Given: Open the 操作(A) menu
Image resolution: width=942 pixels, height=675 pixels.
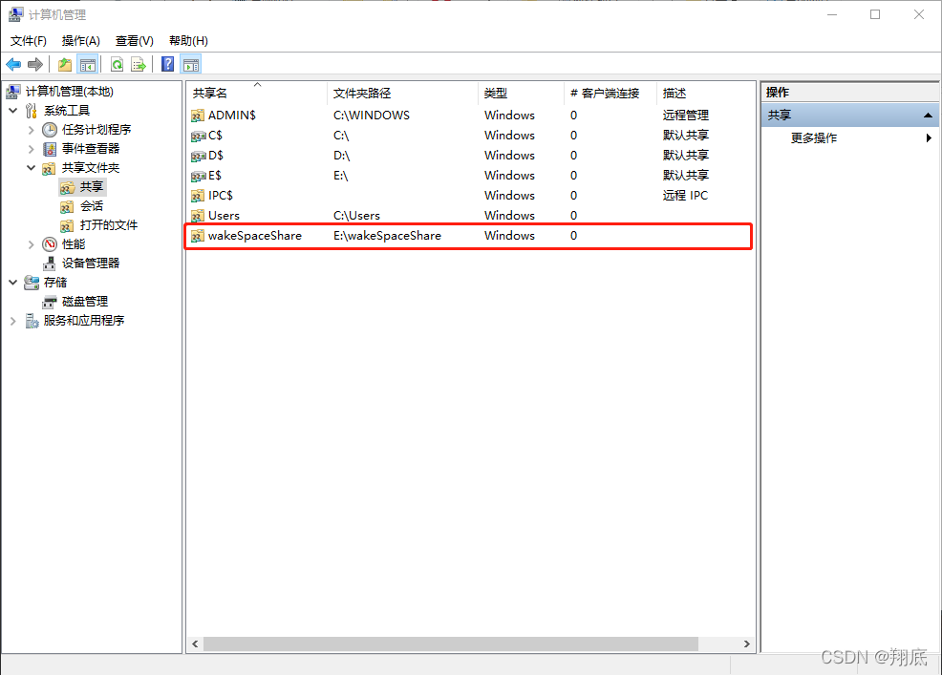Looking at the screenshot, I should [x=81, y=41].
